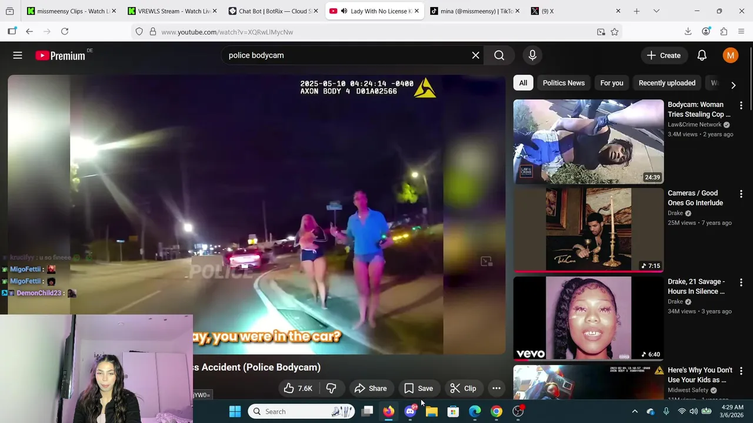
Task: Select the 'All' filter chip
Action: (x=523, y=83)
